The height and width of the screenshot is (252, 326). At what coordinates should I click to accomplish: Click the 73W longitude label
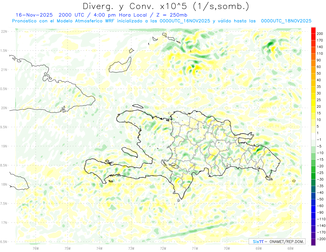click(131, 248)
